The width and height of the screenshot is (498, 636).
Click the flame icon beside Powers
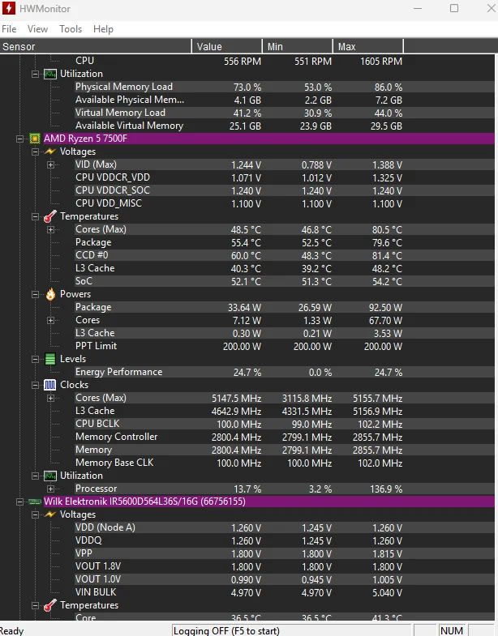(x=50, y=294)
